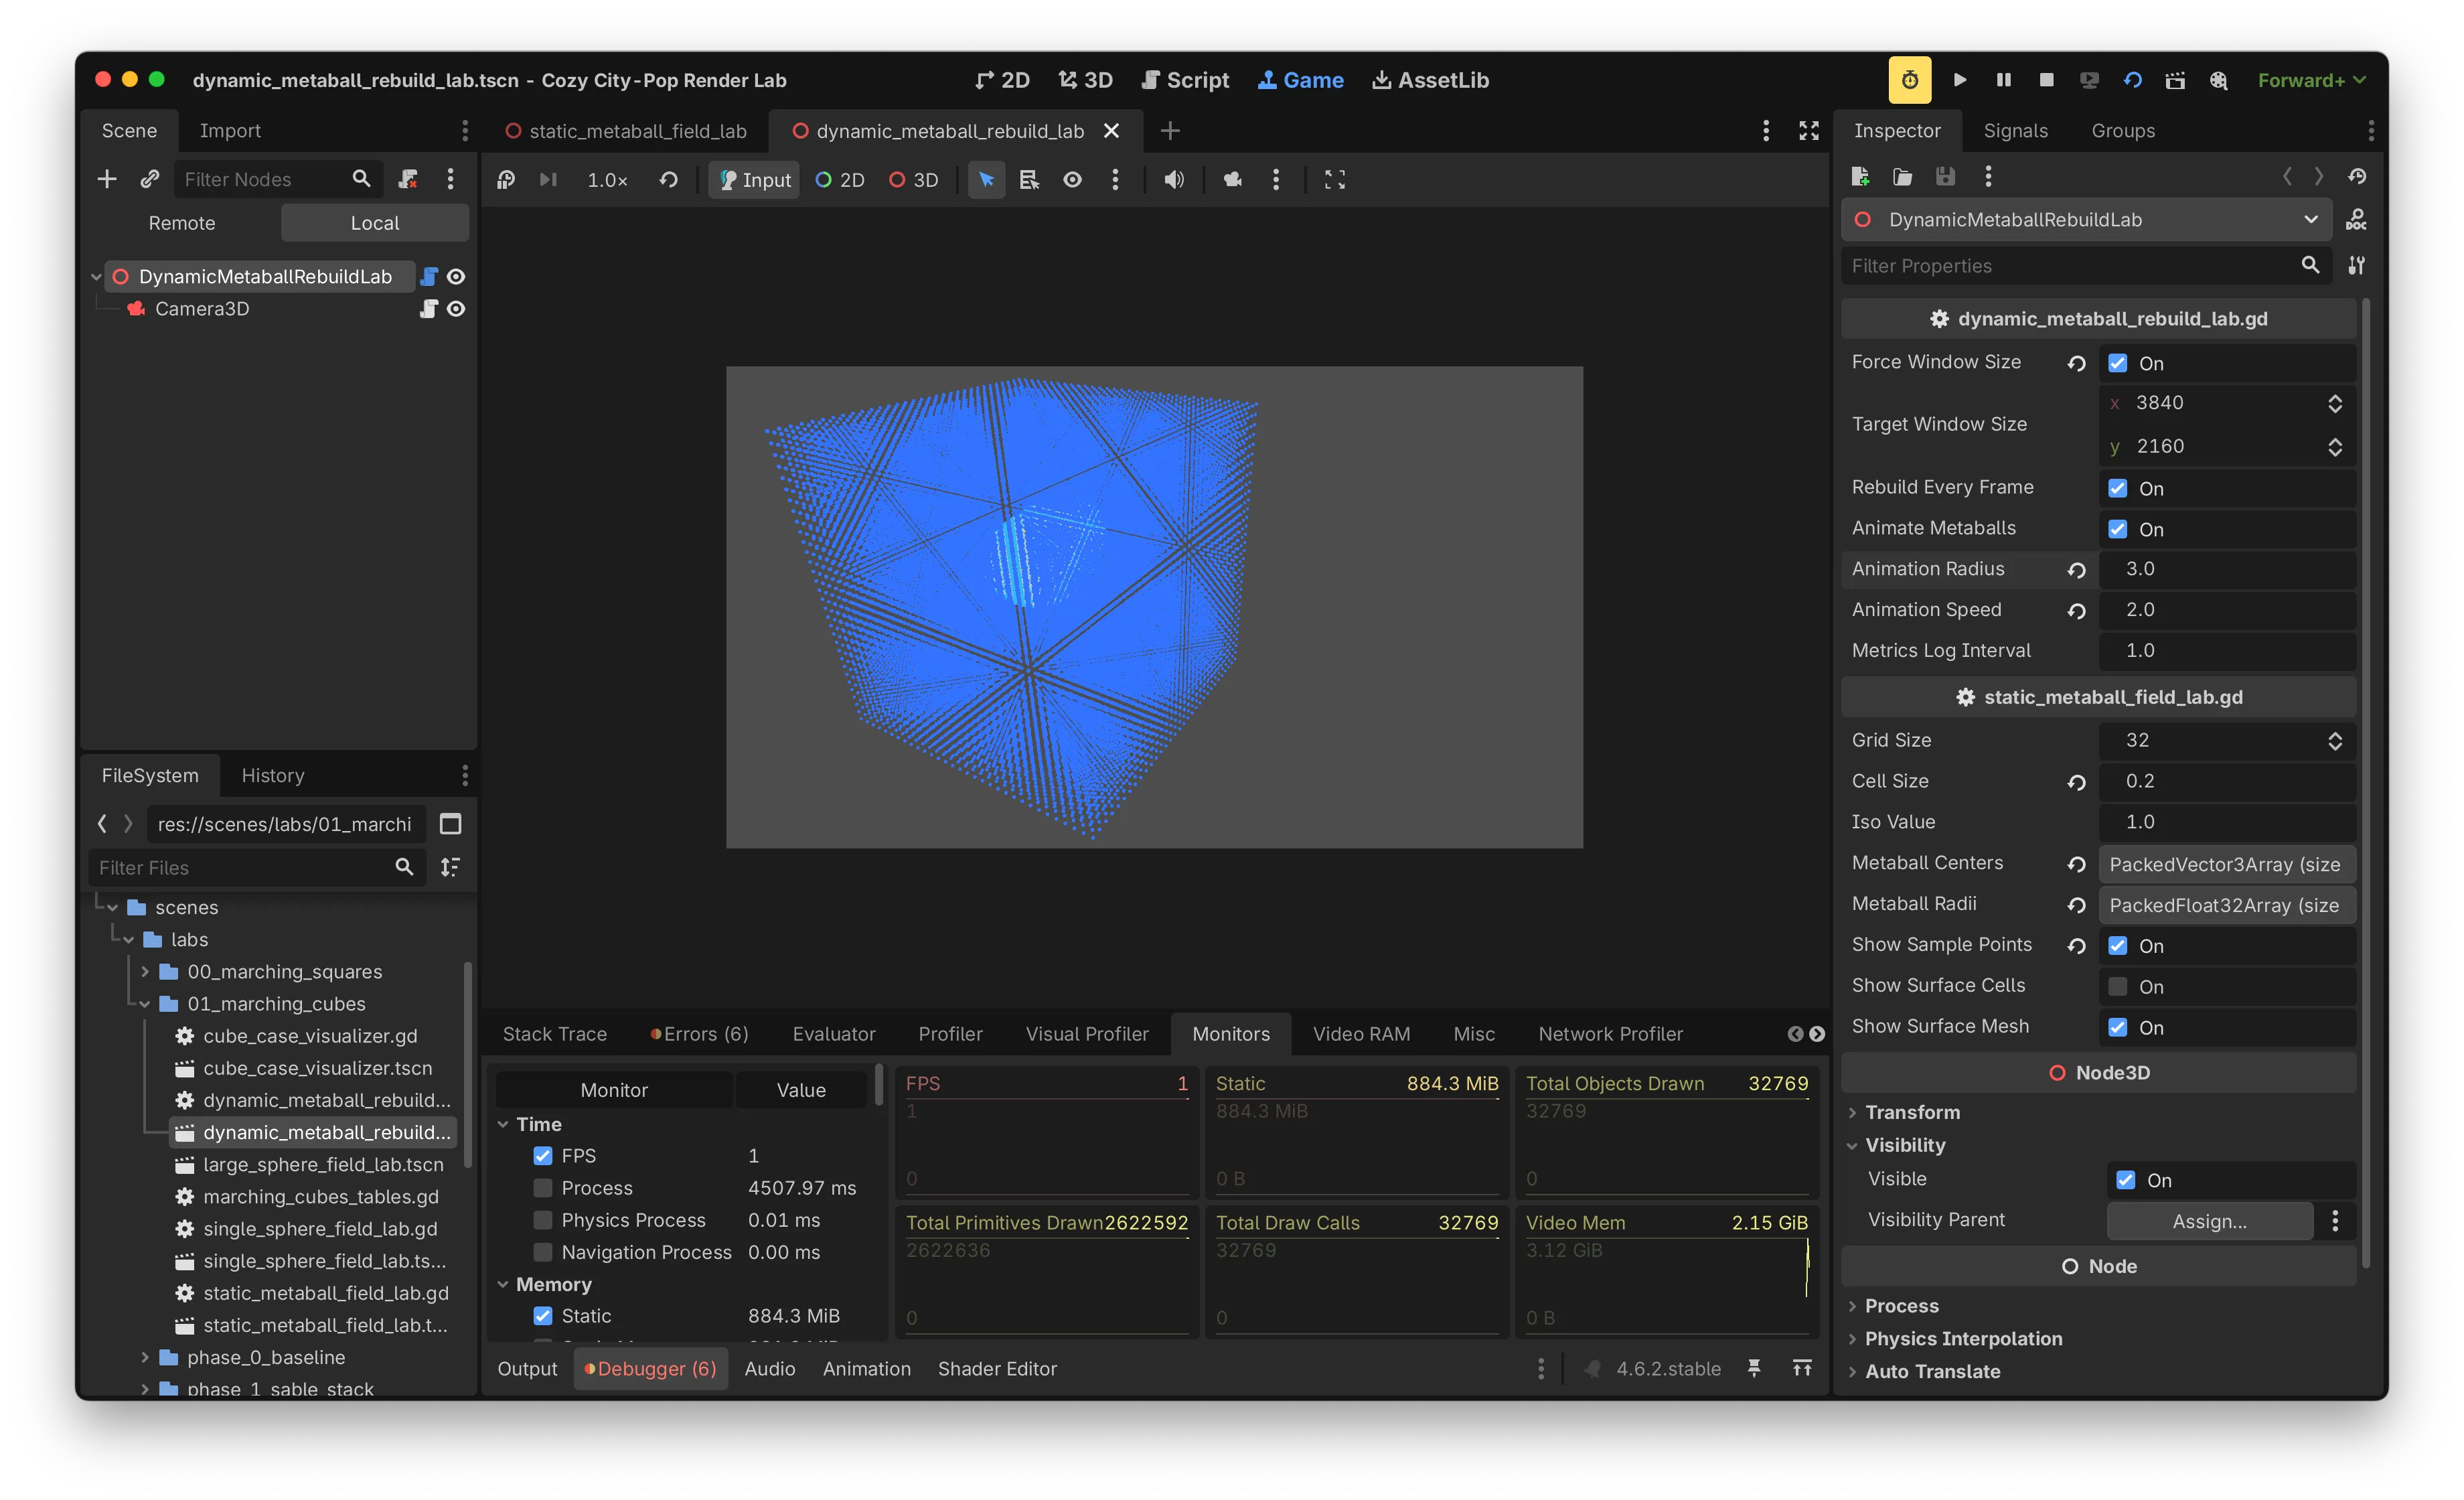2464x1500 pixels.
Task: Enable the Physics Process monitor checkbox
Action: [x=543, y=1220]
